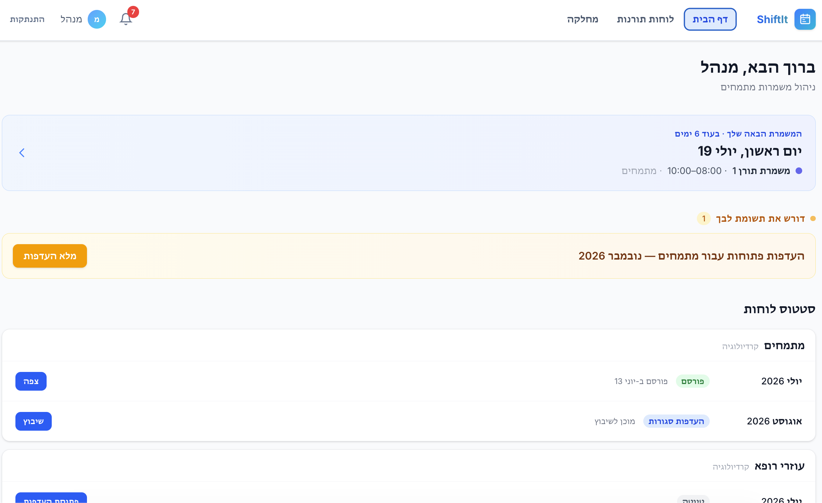Click מלא העדפות button

(50, 256)
